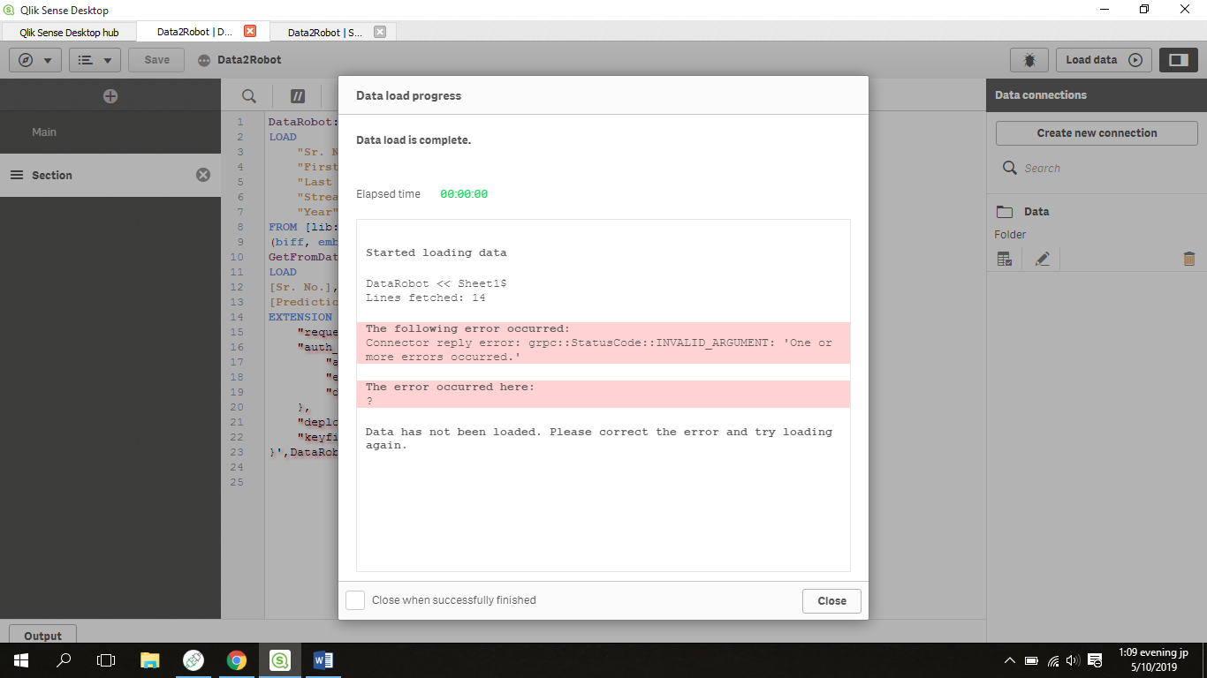
Task: Click the volume speaker tray icon
Action: pos(1074,660)
